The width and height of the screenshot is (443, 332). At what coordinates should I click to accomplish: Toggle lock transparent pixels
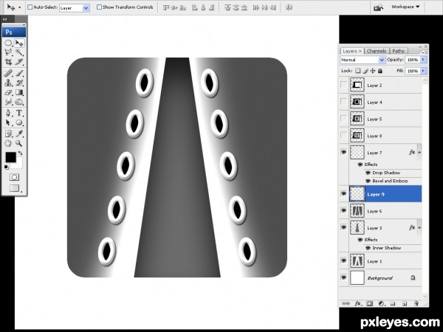(358, 71)
